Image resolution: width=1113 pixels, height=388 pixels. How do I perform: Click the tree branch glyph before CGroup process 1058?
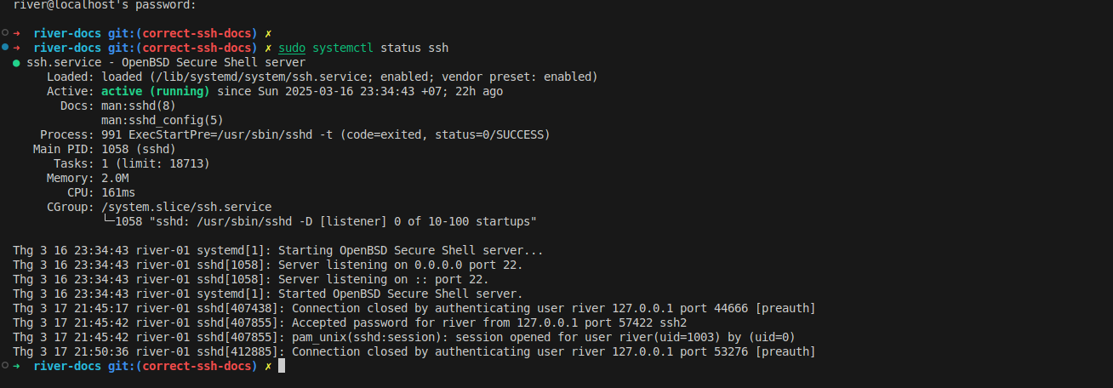click(x=107, y=222)
